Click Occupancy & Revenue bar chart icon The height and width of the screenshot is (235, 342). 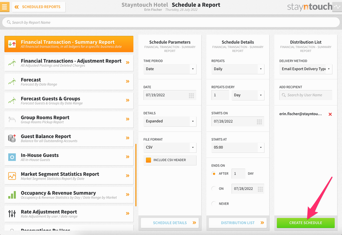12,195
